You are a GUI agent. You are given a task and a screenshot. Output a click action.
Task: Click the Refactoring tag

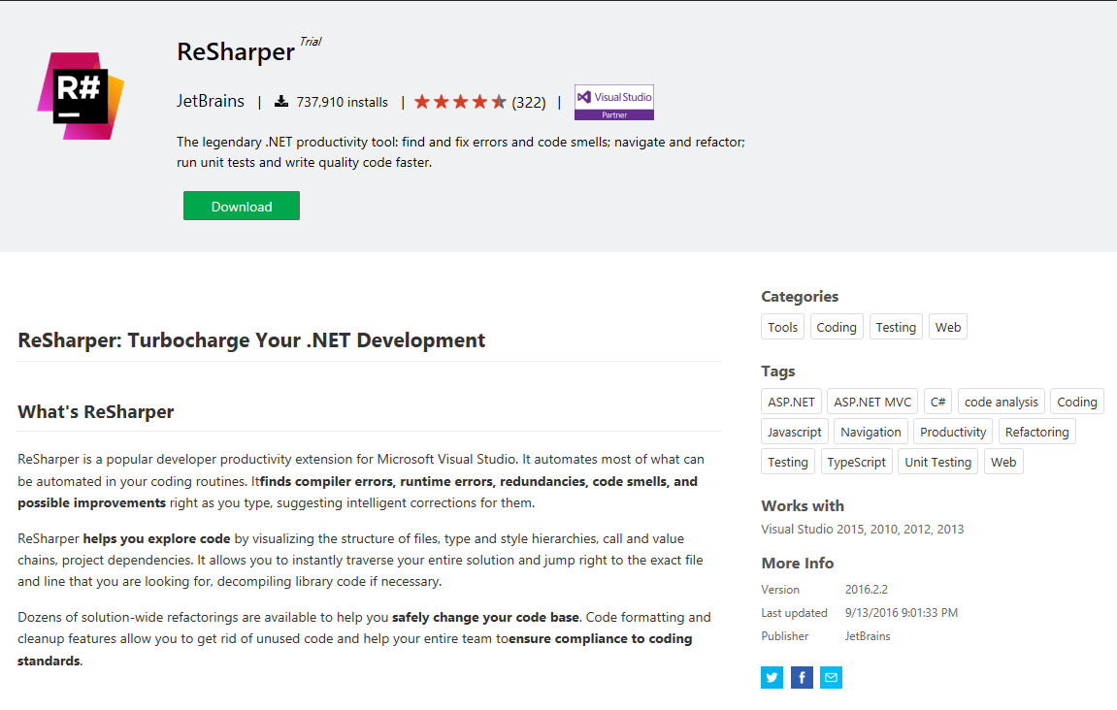[x=1036, y=432]
